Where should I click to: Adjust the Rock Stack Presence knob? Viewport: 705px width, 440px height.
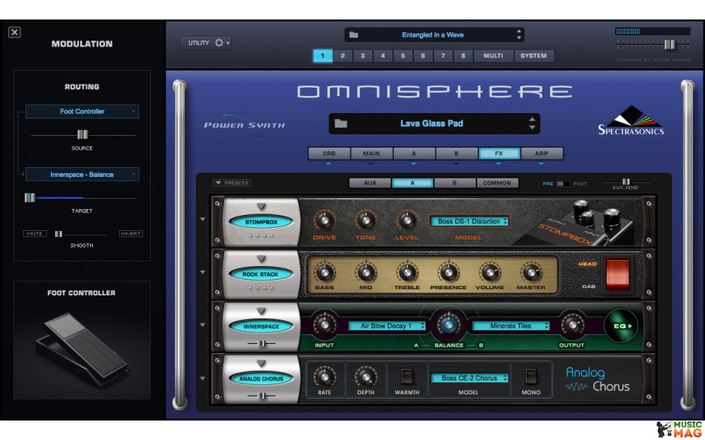click(x=448, y=272)
